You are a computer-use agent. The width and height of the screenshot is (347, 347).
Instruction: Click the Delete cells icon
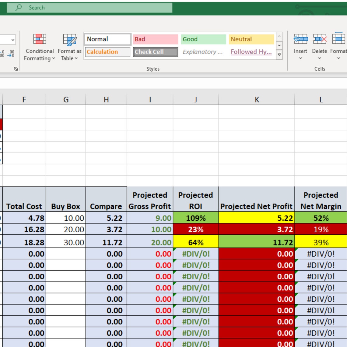pyautogui.click(x=320, y=40)
